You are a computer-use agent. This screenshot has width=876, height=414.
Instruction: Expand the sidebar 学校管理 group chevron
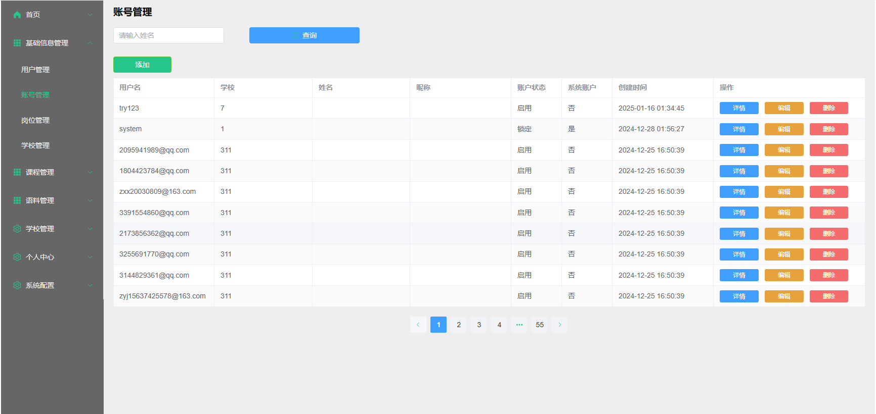pyautogui.click(x=90, y=229)
